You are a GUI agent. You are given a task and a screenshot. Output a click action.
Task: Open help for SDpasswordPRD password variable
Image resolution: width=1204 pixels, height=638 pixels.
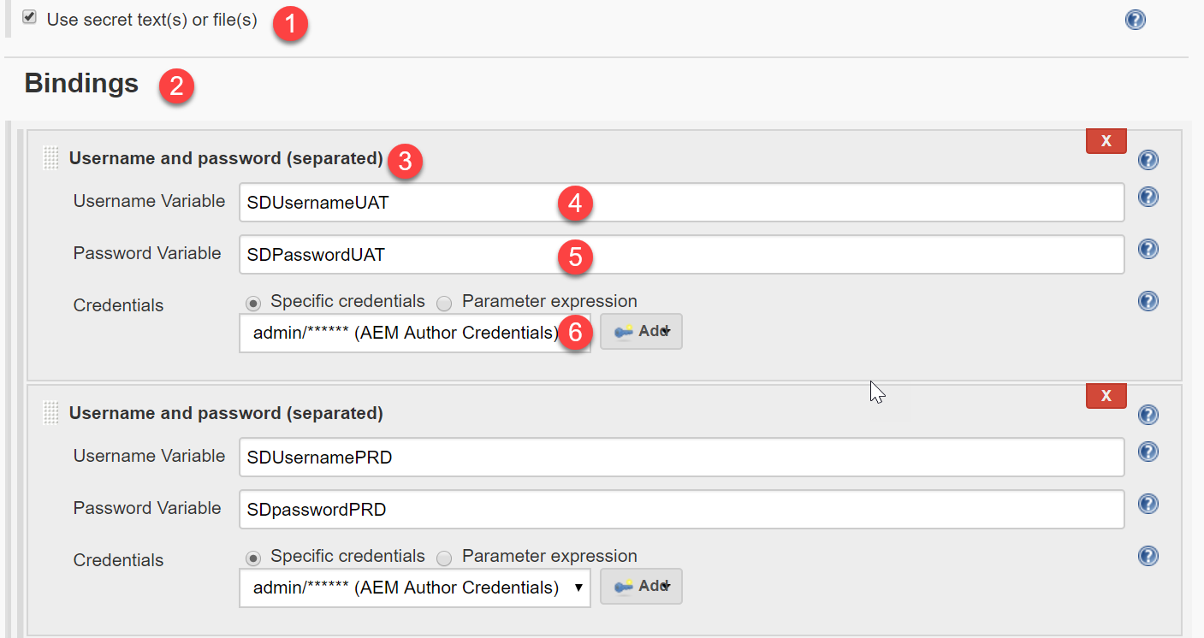[1148, 504]
